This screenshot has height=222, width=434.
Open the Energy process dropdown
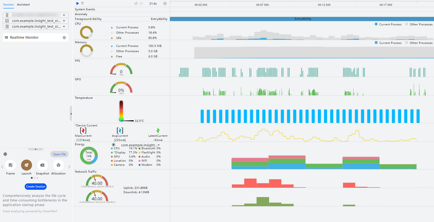[158, 145]
